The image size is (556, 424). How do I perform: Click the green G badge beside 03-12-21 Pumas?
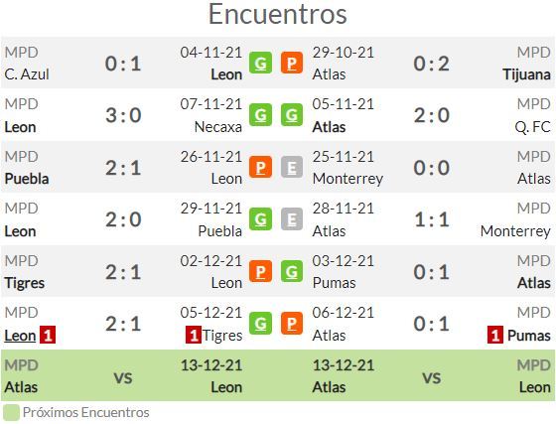pyautogui.click(x=292, y=271)
